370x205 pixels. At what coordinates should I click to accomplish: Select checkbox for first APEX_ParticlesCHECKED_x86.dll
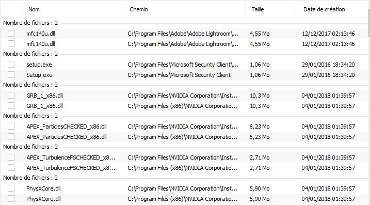11,127
